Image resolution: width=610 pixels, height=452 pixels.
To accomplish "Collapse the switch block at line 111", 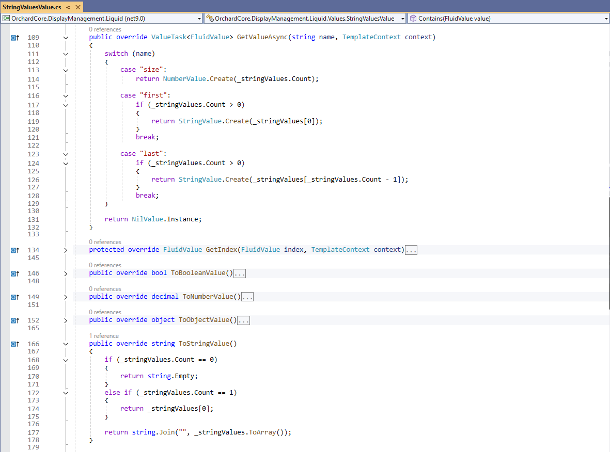I will click(66, 54).
